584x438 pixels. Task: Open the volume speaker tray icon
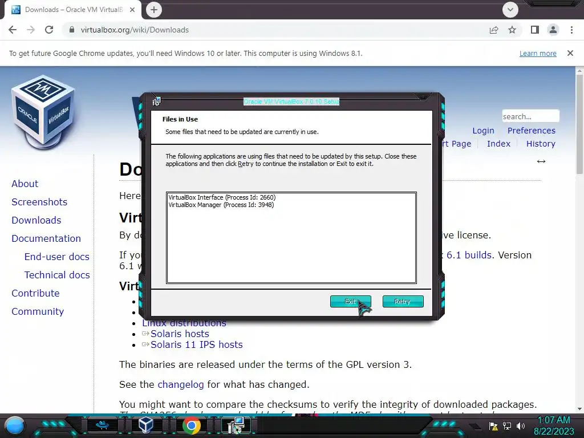521,426
